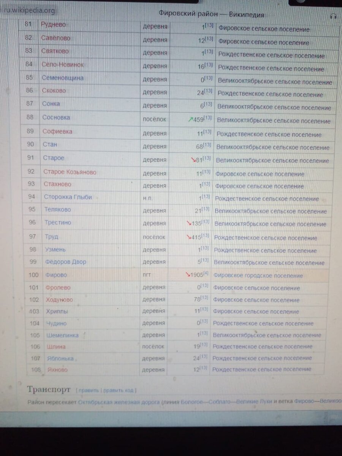Click the Транспорт section heading
Image resolution: width=342 pixels, height=456 pixels.
(x=49, y=389)
